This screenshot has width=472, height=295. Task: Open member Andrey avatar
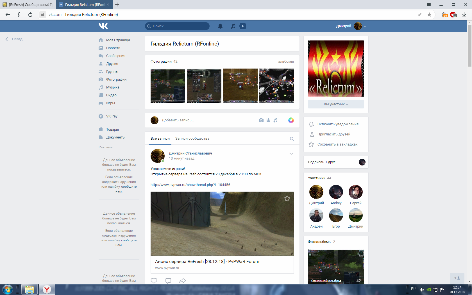click(336, 192)
